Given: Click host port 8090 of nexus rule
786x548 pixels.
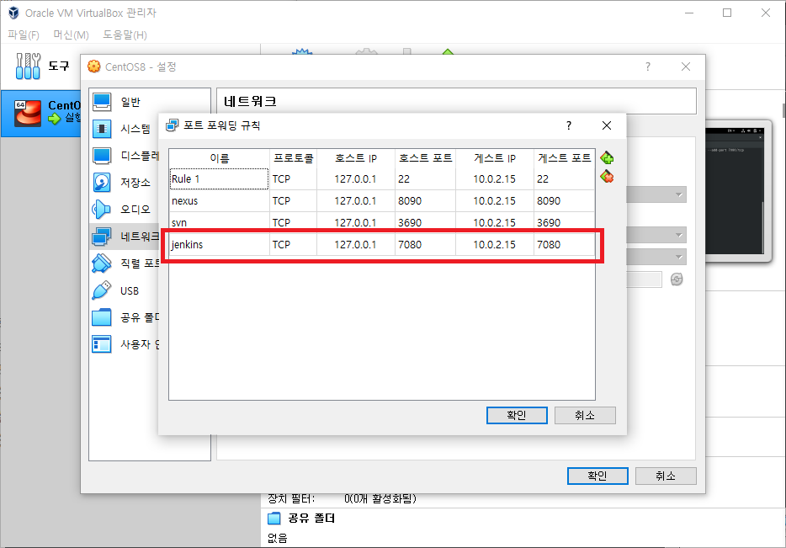Looking at the screenshot, I should 425,201.
